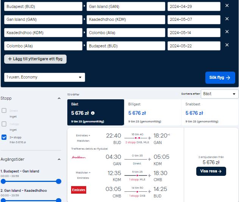Click the 1 stopp MLE label
The width and height of the screenshot is (239, 202).
[x=137, y=179]
